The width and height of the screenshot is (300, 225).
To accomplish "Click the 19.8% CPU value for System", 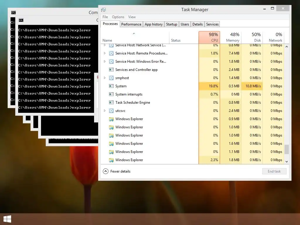I will pyautogui.click(x=213, y=86).
